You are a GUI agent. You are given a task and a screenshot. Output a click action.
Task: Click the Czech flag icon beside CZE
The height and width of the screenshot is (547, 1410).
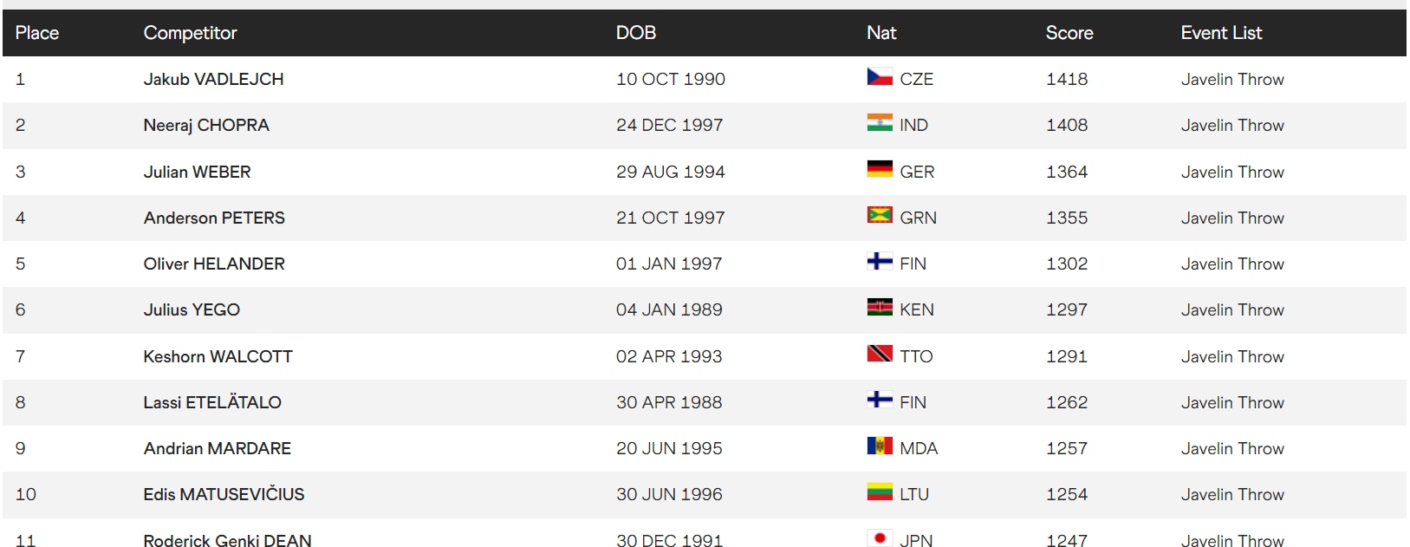[880, 77]
